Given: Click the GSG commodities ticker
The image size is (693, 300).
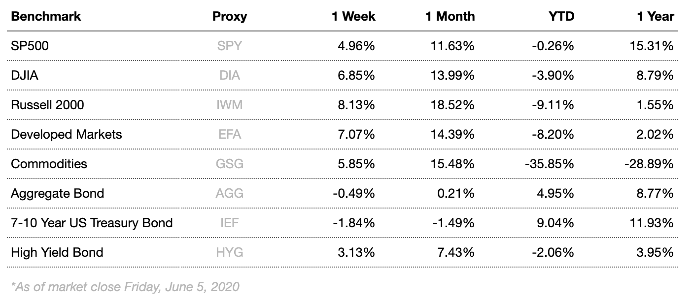Looking at the screenshot, I should click(229, 164).
